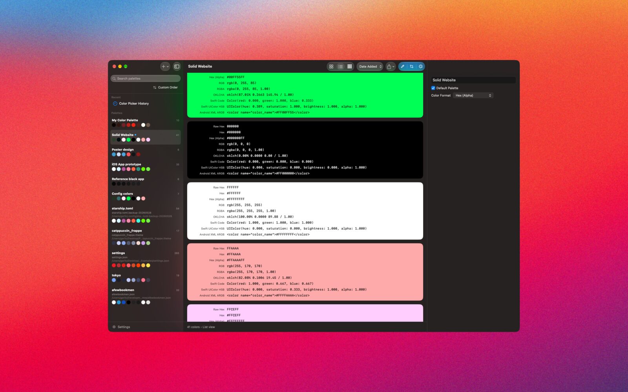Select the afewbookmen palette

pos(145,296)
